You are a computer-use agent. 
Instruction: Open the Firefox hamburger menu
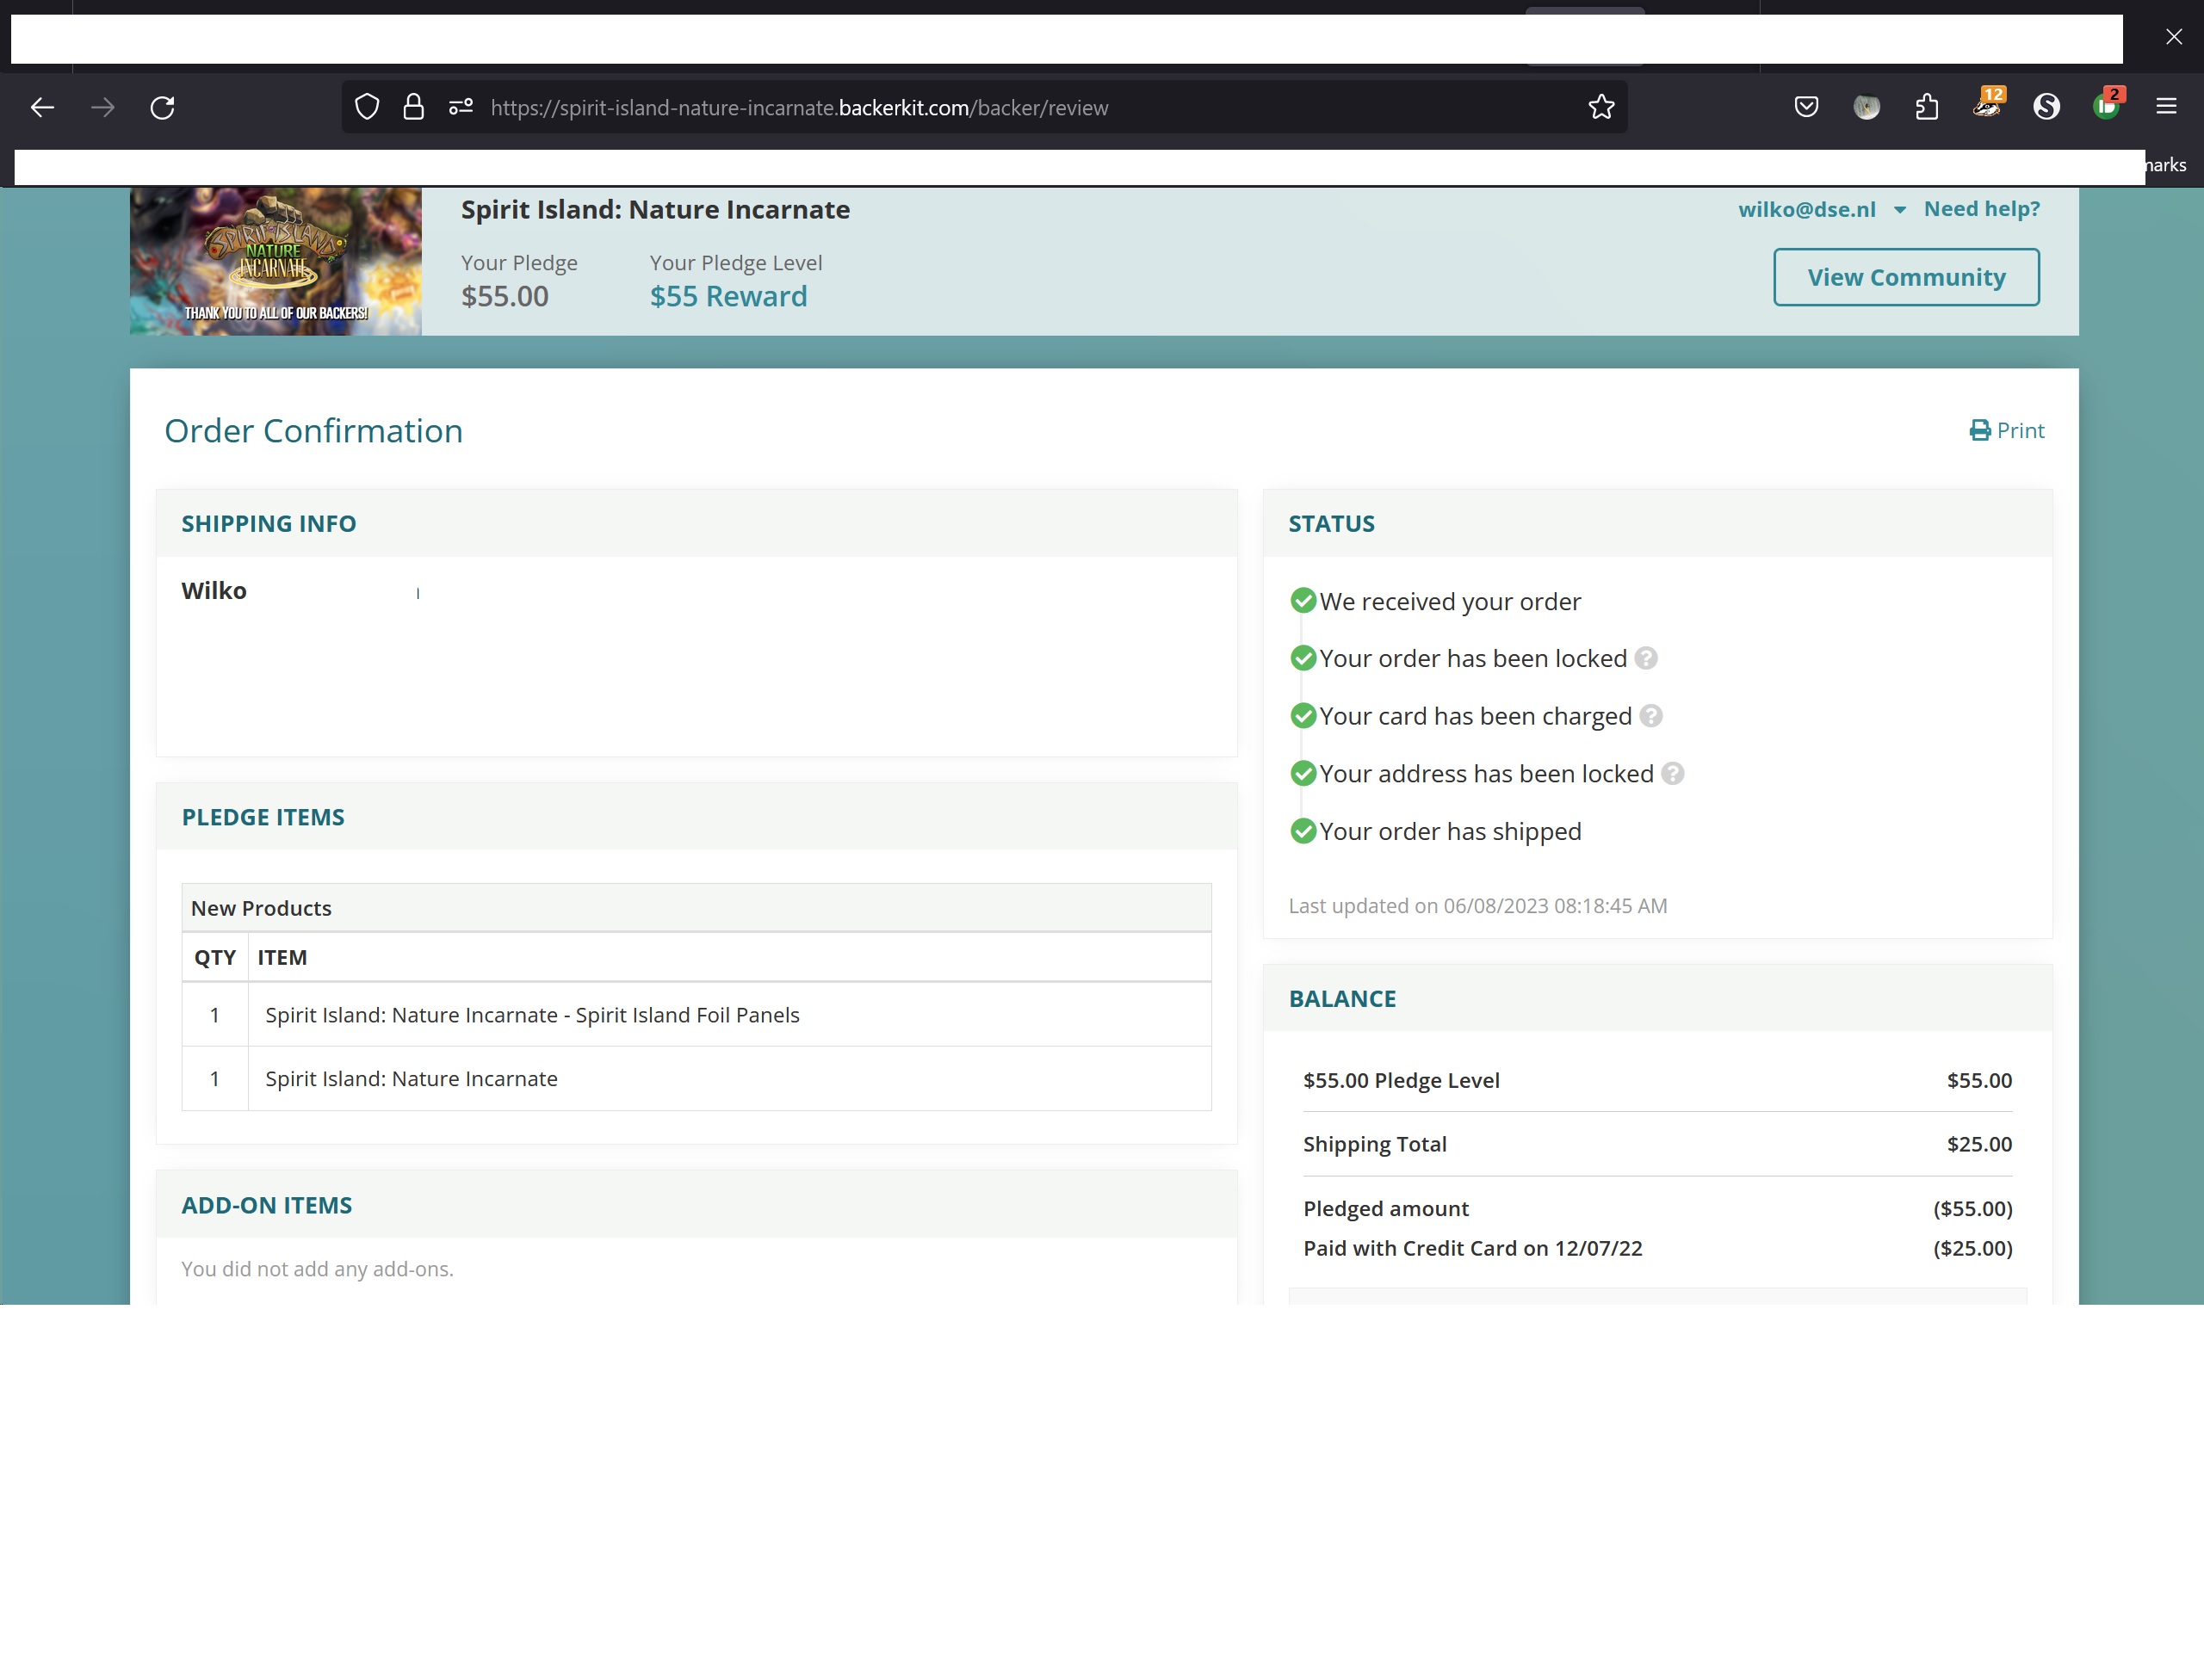(x=2166, y=106)
